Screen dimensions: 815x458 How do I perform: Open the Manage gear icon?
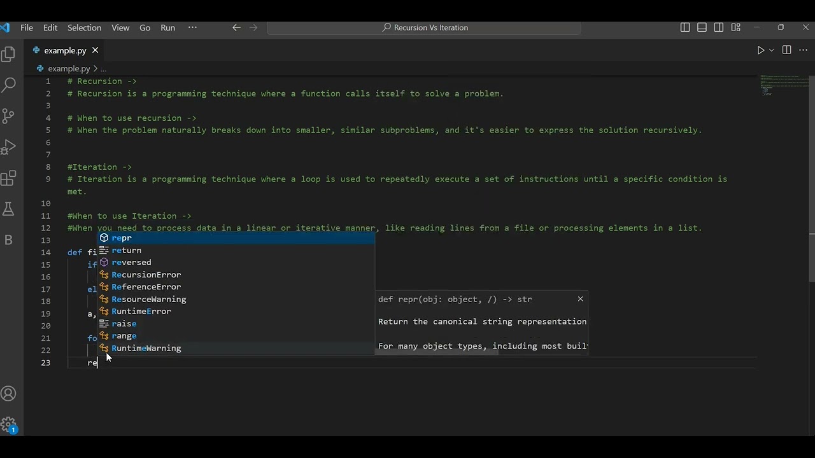click(9, 424)
